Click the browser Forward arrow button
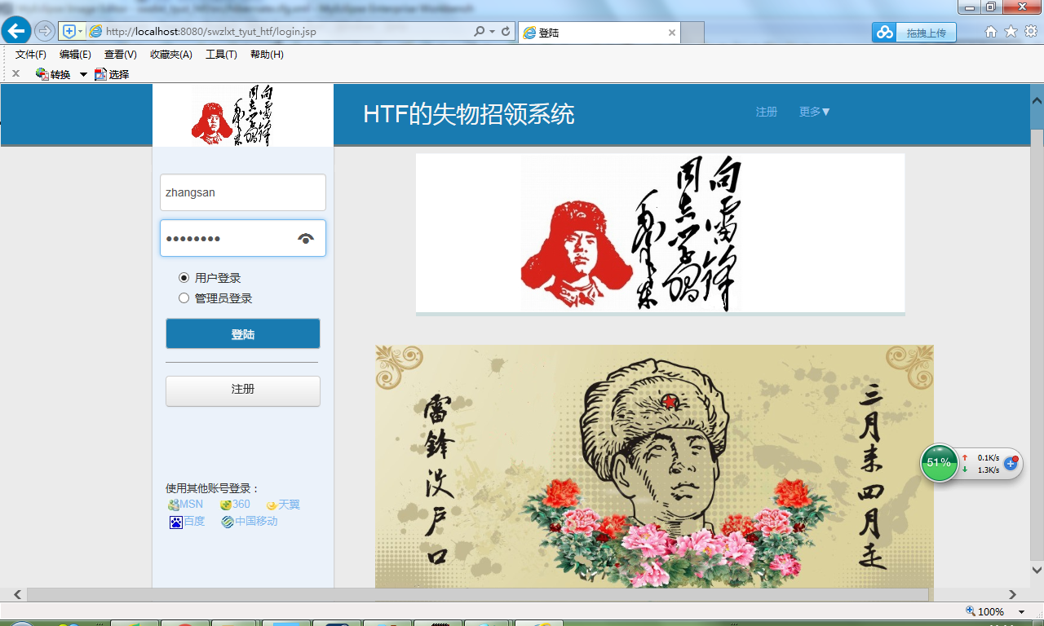Viewport: 1044px width, 626px height. (45, 32)
